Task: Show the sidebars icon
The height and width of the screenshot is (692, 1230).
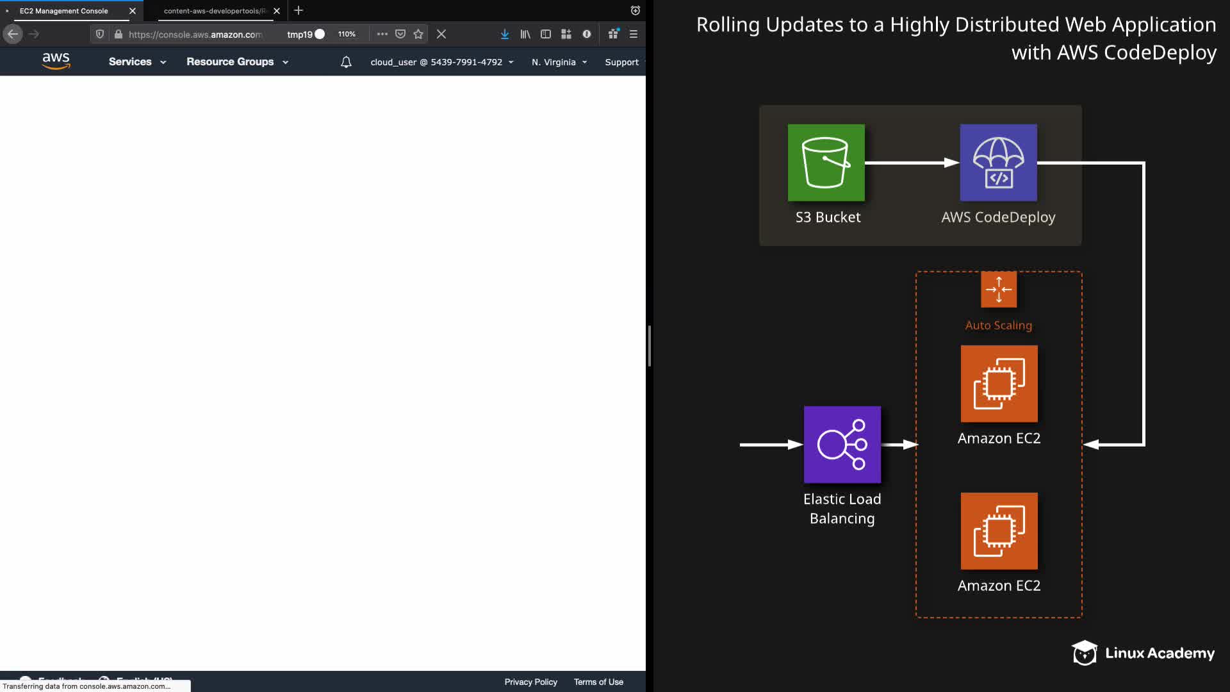Action: coord(546,34)
